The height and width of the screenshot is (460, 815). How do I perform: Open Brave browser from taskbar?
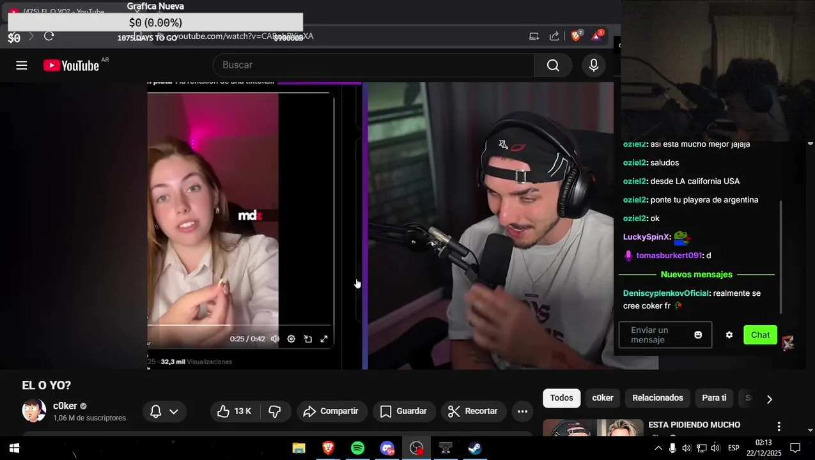[328, 448]
